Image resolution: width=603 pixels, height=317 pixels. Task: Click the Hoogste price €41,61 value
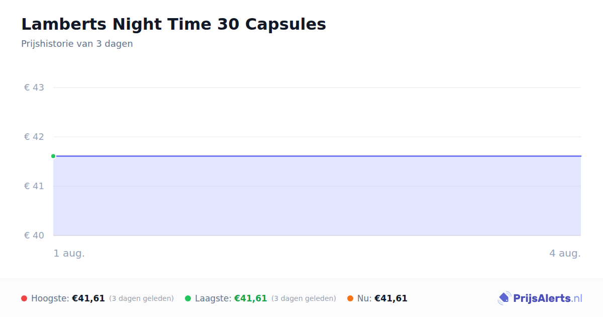[x=88, y=298]
